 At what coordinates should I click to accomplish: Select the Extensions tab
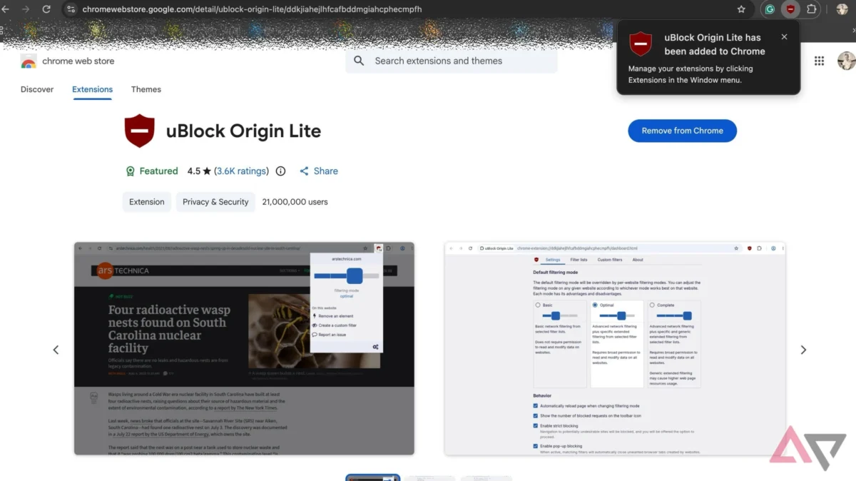coord(92,89)
